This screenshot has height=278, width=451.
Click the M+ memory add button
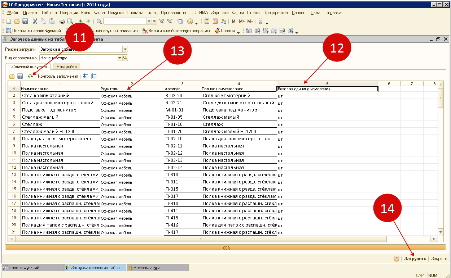pyautogui.click(x=242, y=21)
